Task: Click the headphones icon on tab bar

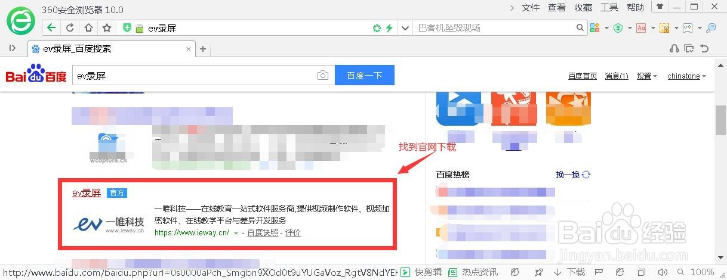Action: tap(674, 48)
